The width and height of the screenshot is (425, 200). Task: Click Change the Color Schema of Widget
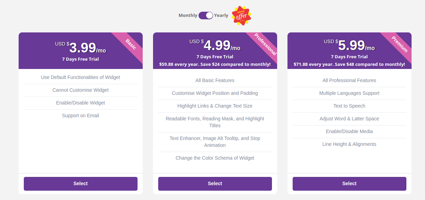(x=215, y=158)
